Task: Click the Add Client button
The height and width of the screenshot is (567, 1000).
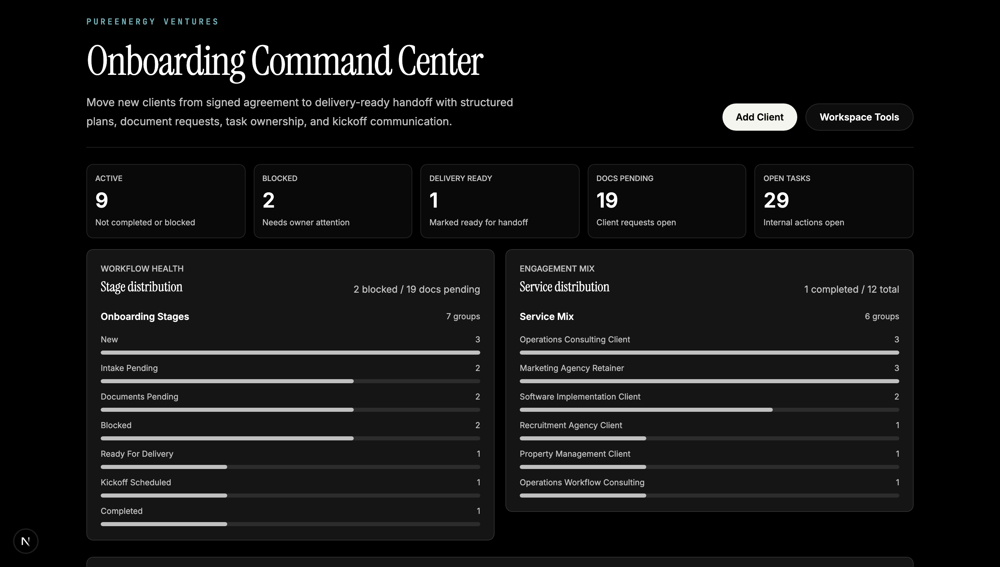Action: (x=759, y=117)
